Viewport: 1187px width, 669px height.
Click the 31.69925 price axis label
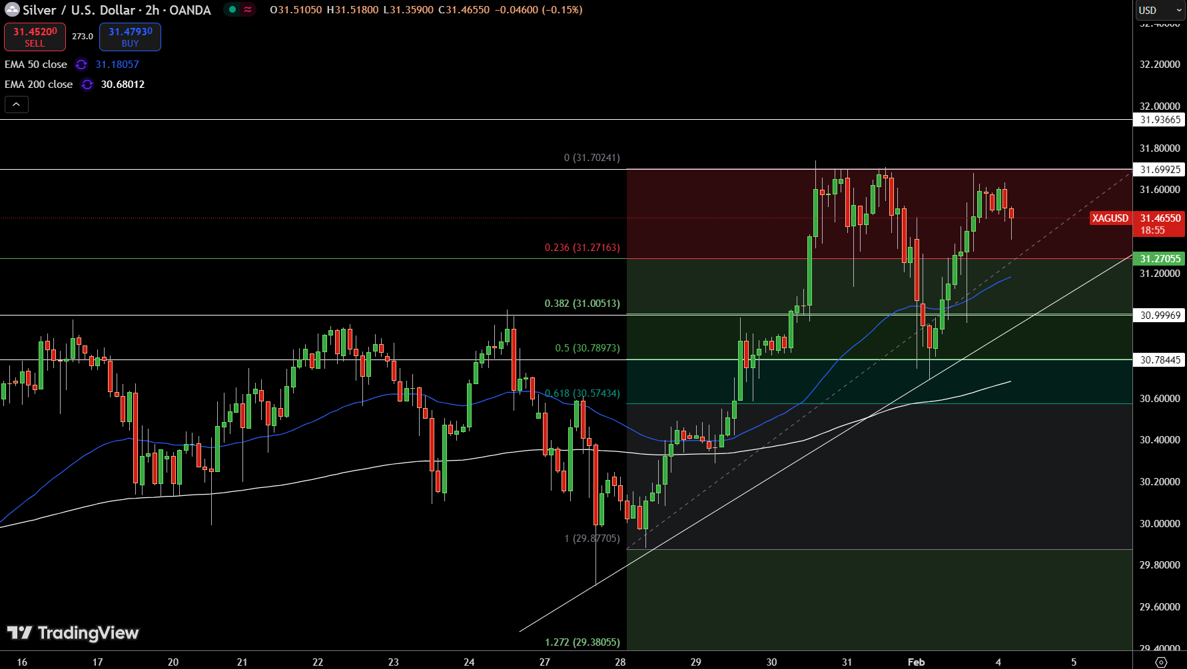(1160, 170)
